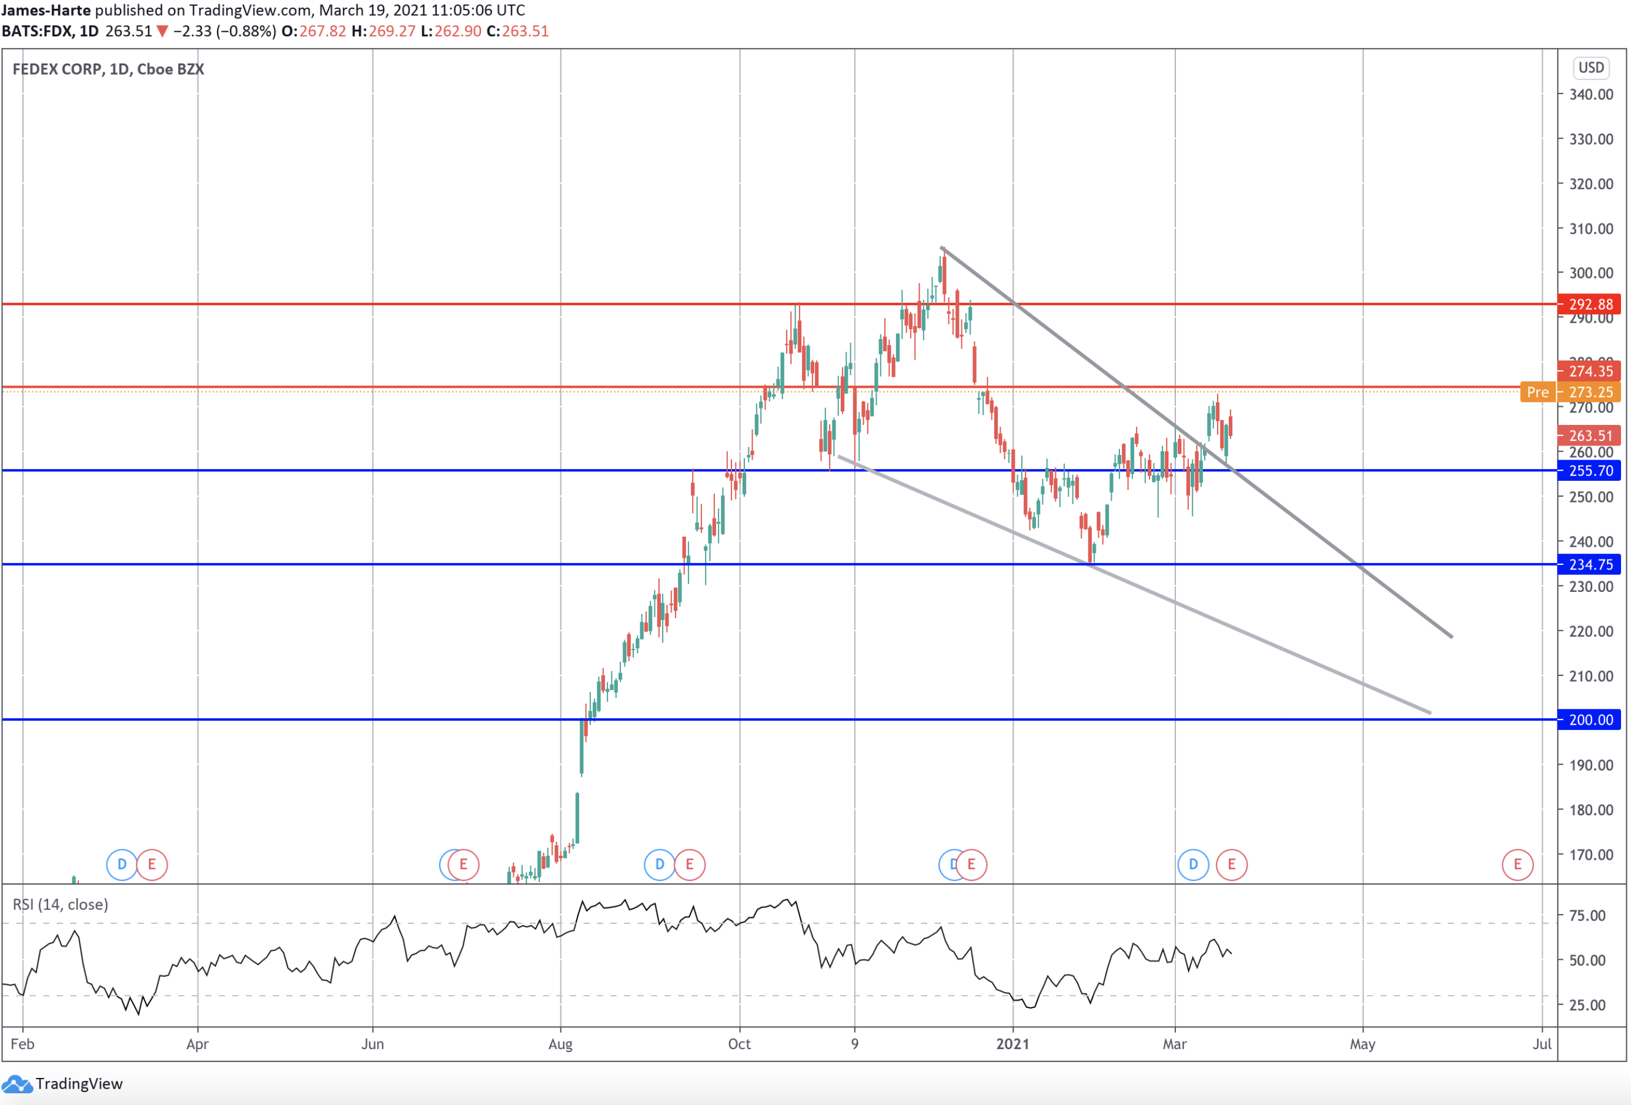Click the dividend D marker before Oct
Viewport: 1631px width, 1105px height.
tap(659, 865)
